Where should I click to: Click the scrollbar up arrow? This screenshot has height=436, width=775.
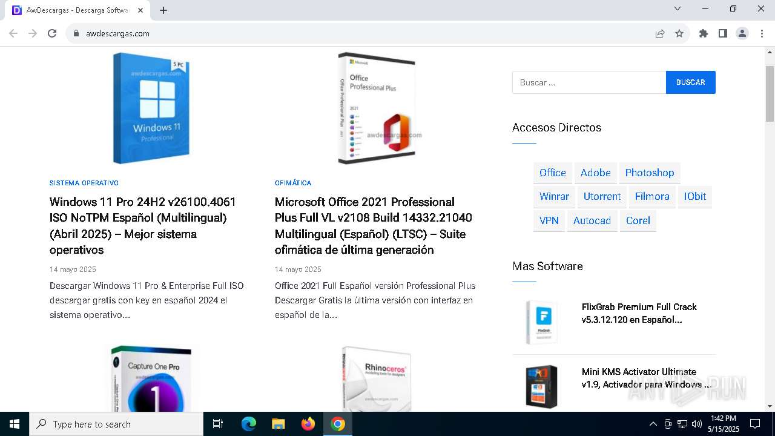[x=770, y=51]
